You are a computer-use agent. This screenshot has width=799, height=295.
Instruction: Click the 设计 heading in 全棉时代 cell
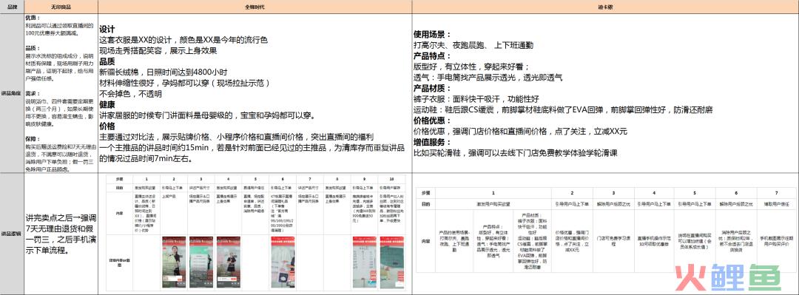pos(107,29)
